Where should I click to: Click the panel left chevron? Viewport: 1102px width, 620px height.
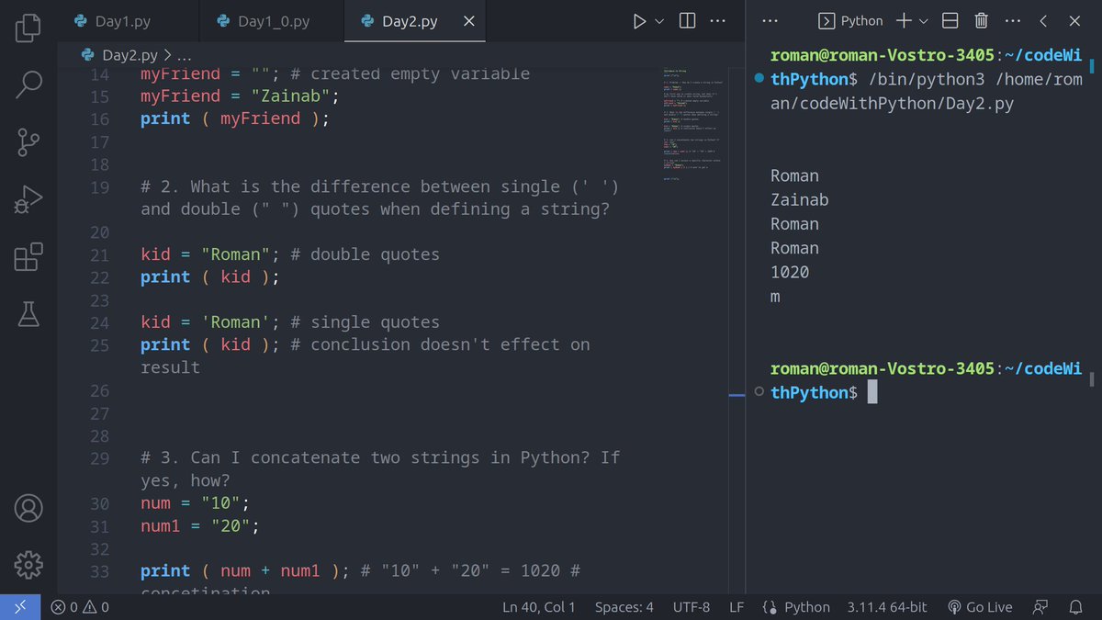1044,21
